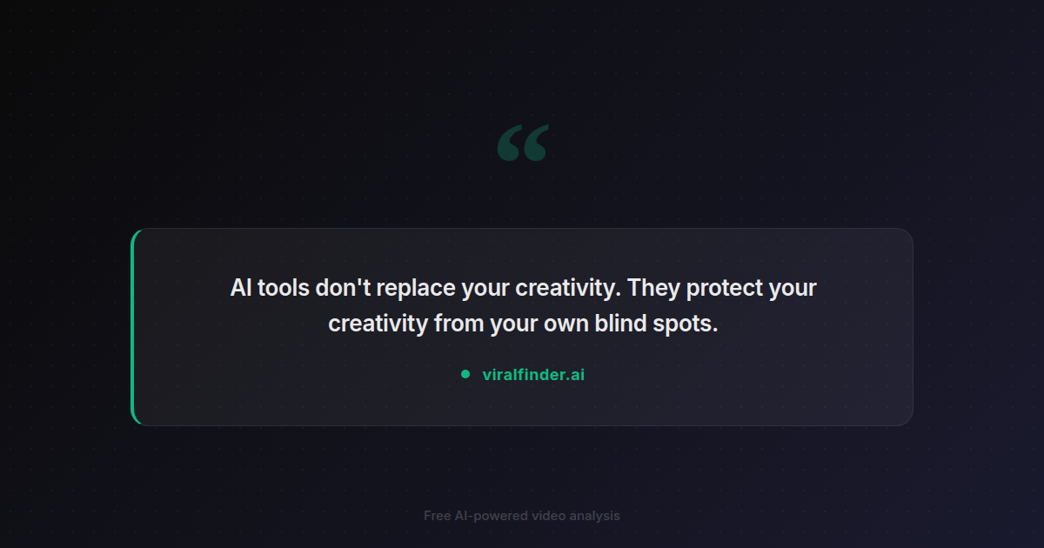This screenshot has width=1044, height=548.
Task: Click the "Free AI-powered video analysis" footer text
Action: pos(522,516)
